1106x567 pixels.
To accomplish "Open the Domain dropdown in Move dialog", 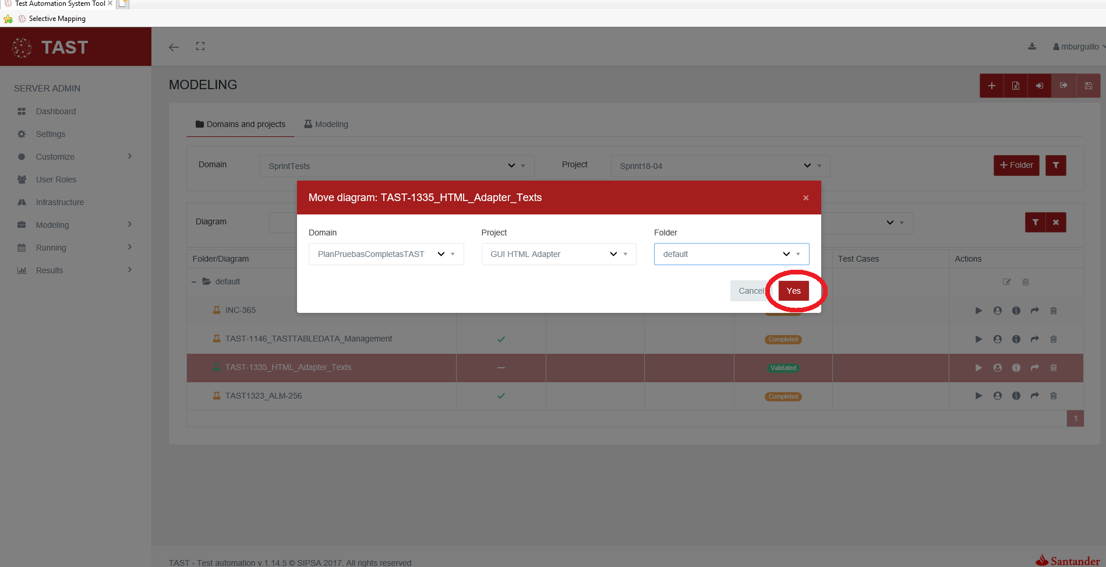I will 386,254.
